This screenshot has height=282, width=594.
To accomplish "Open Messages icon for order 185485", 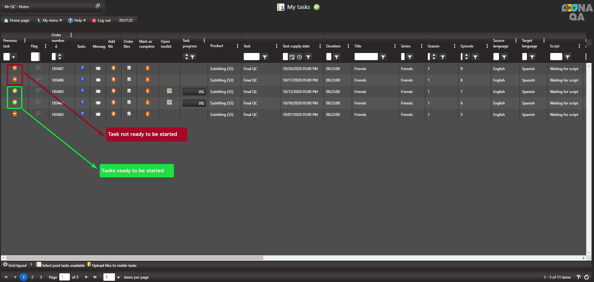I will point(98,91).
